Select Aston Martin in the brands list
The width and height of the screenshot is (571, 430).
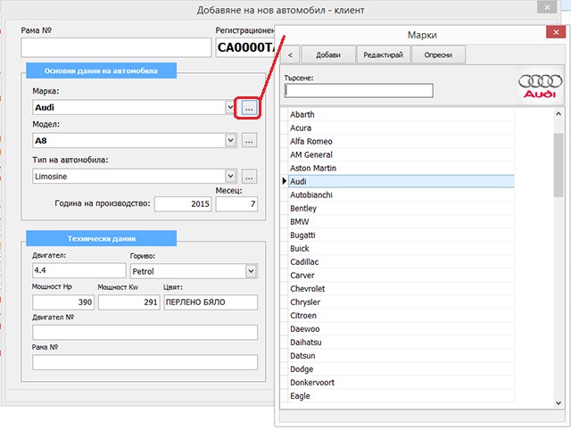tap(401, 169)
